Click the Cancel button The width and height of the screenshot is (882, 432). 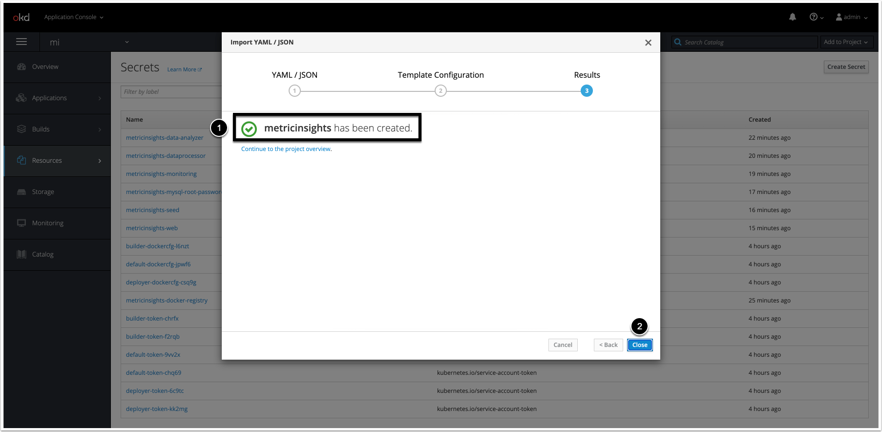[563, 345]
